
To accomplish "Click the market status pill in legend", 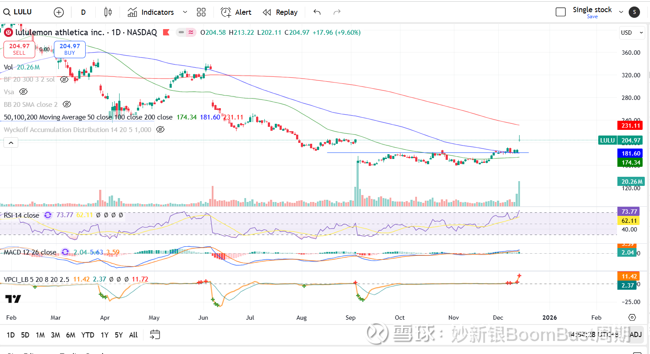I will (186, 33).
